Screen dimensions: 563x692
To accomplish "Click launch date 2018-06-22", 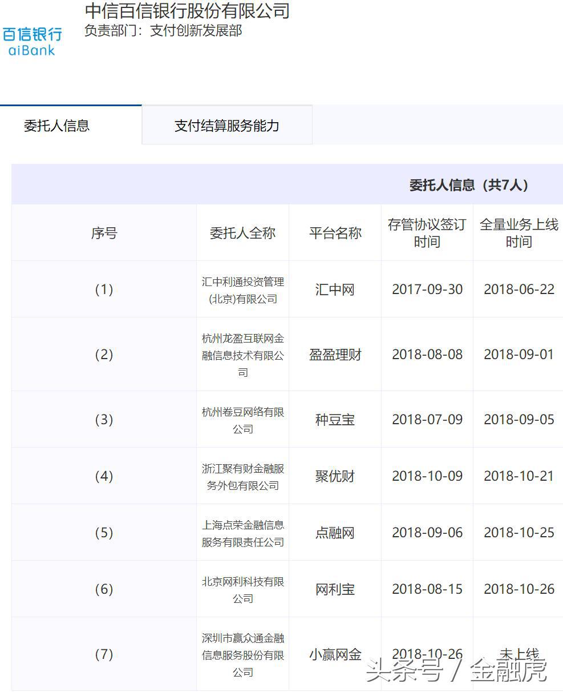I will tap(519, 289).
